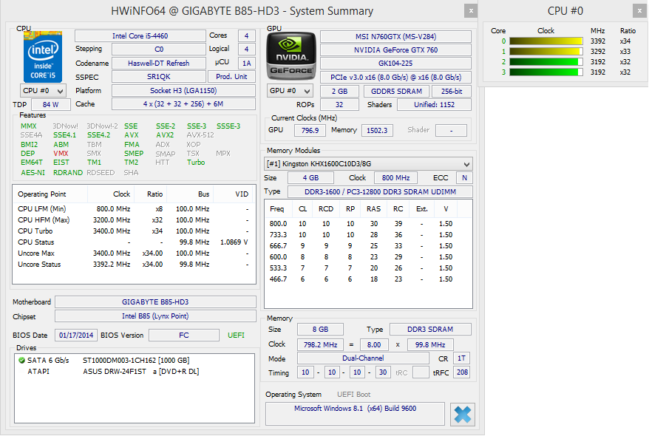Click the 84 W TDP field
Viewport: 649px width, 436px height.
(50, 105)
